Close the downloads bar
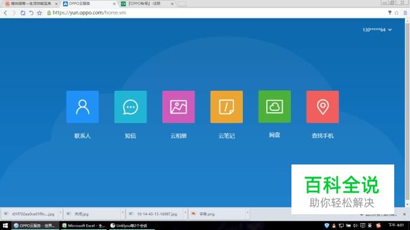410x230 pixels. (x=404, y=214)
